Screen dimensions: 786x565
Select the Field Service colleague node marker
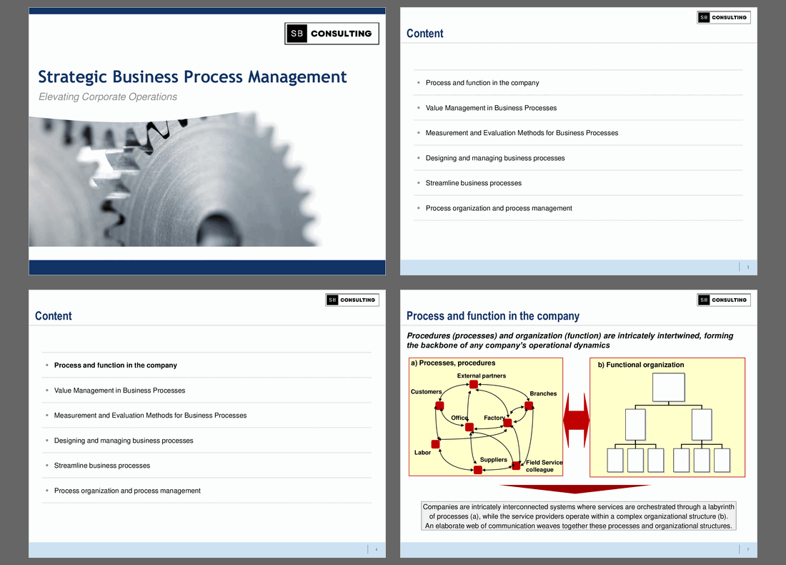point(517,466)
